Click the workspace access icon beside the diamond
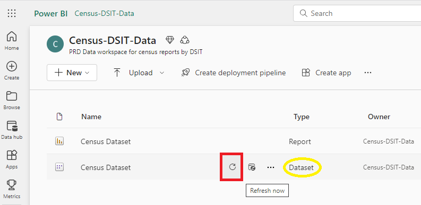421x205 pixels. 185,40
